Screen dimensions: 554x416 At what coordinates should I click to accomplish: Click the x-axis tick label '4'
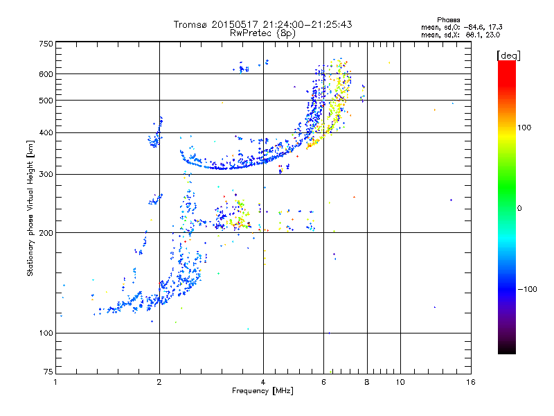point(263,382)
